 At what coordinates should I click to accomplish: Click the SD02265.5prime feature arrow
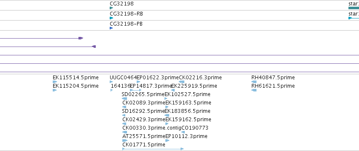(124, 99)
